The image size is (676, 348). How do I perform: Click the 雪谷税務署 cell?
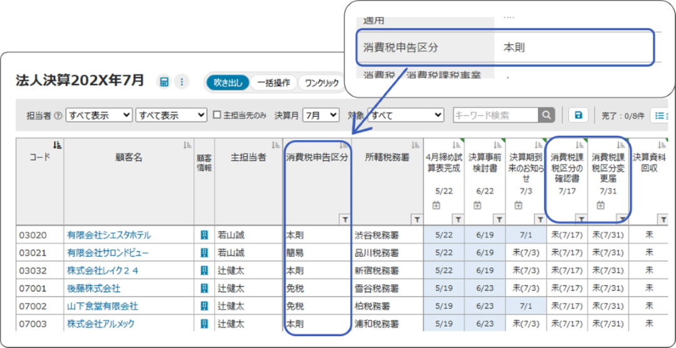pos(387,288)
